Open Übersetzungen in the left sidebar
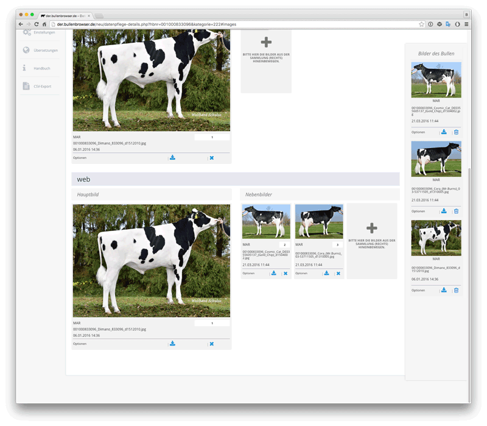 [x=44, y=51]
